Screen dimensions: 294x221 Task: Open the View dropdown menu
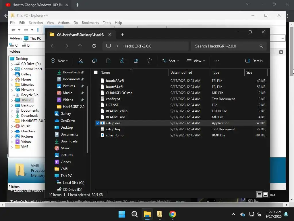[196, 61]
